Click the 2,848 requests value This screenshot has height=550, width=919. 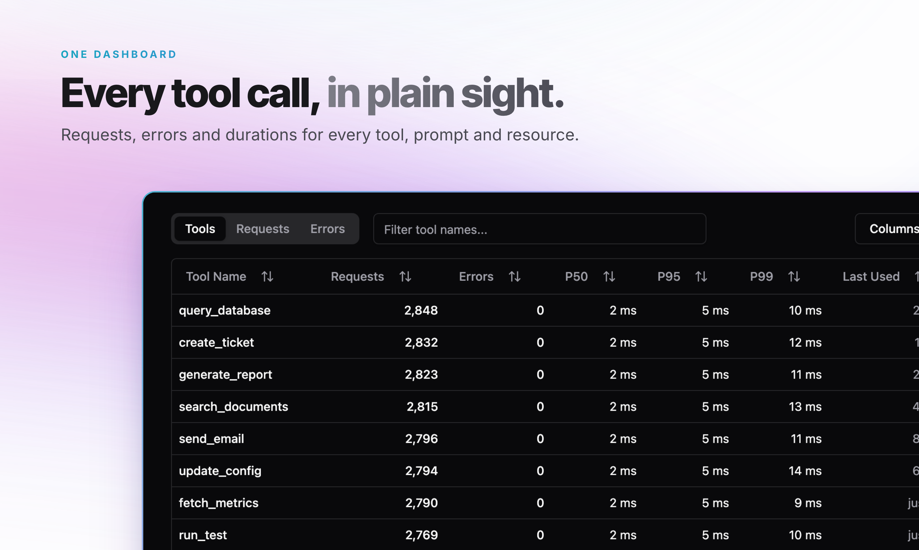click(x=421, y=310)
